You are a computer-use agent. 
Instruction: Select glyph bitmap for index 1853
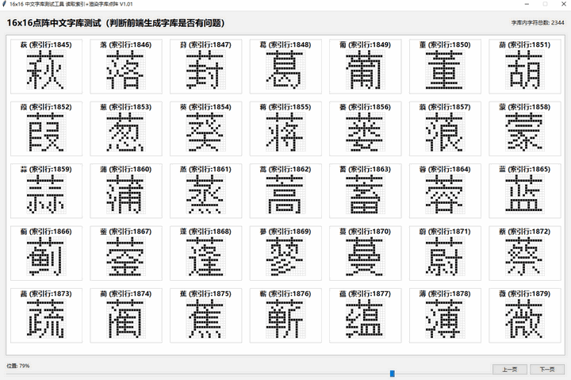click(125, 132)
